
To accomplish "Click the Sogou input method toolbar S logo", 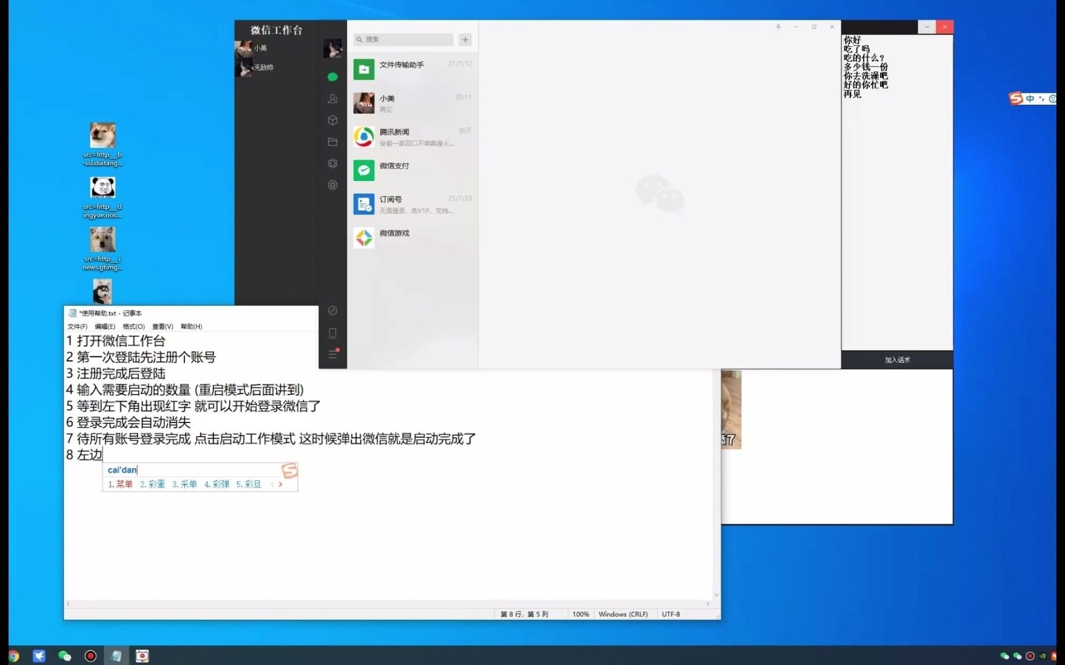I will point(1016,99).
